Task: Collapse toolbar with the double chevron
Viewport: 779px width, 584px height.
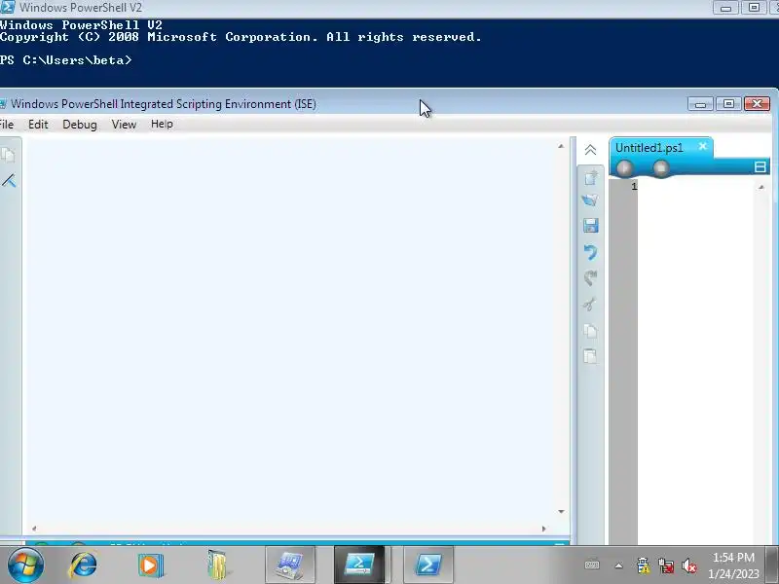Action: (x=590, y=150)
